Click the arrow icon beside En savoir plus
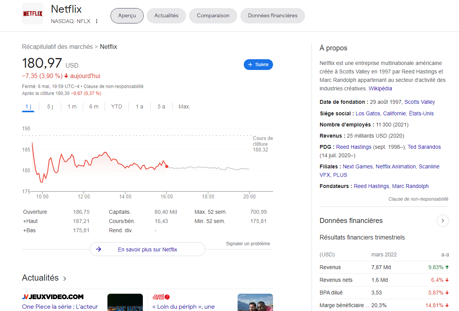Viewport: 459px width, 311px height. click(x=99, y=249)
